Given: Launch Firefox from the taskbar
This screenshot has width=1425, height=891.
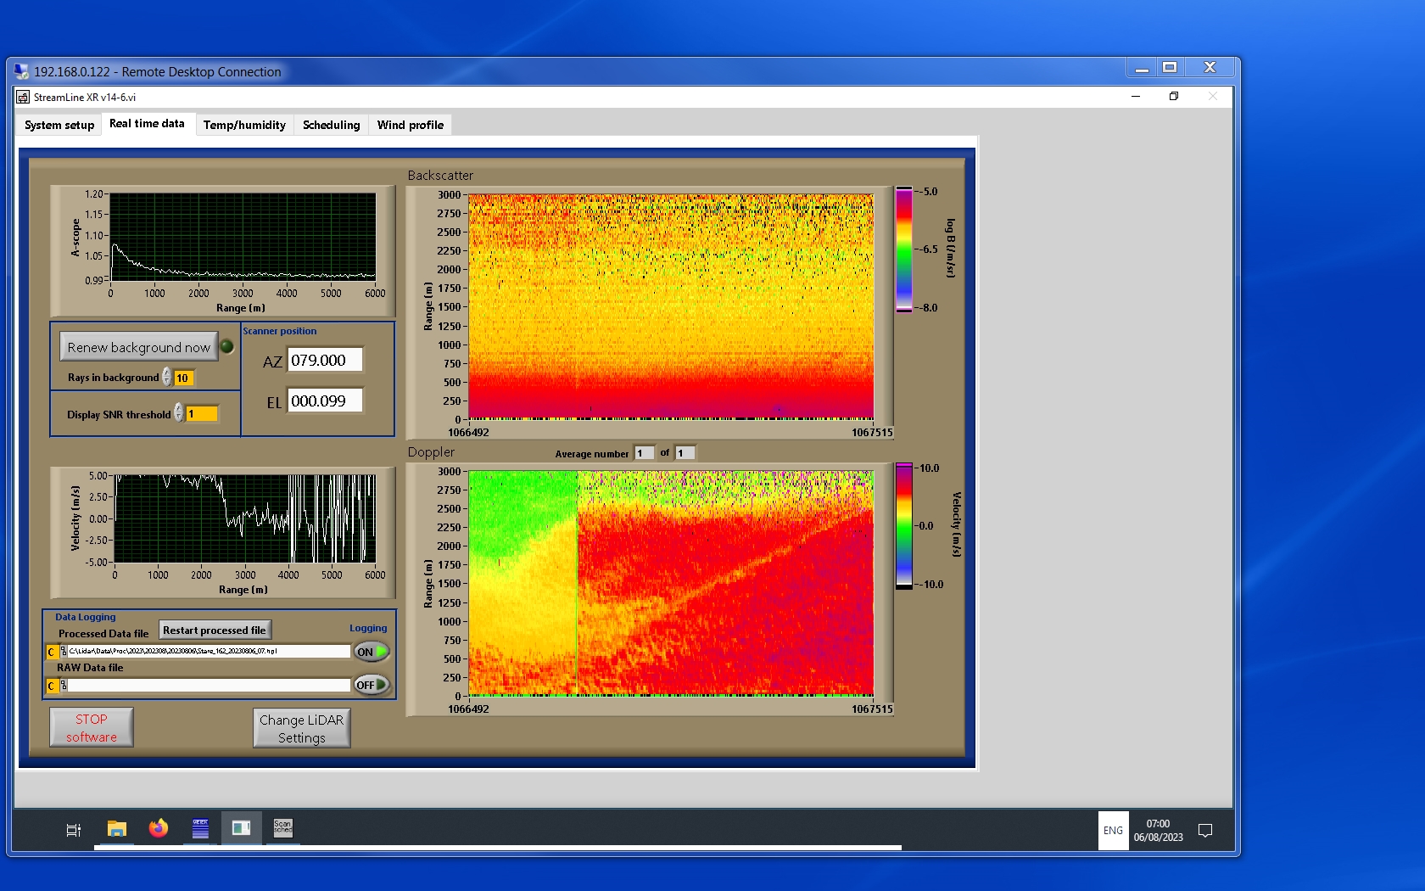Looking at the screenshot, I should pyautogui.click(x=159, y=828).
